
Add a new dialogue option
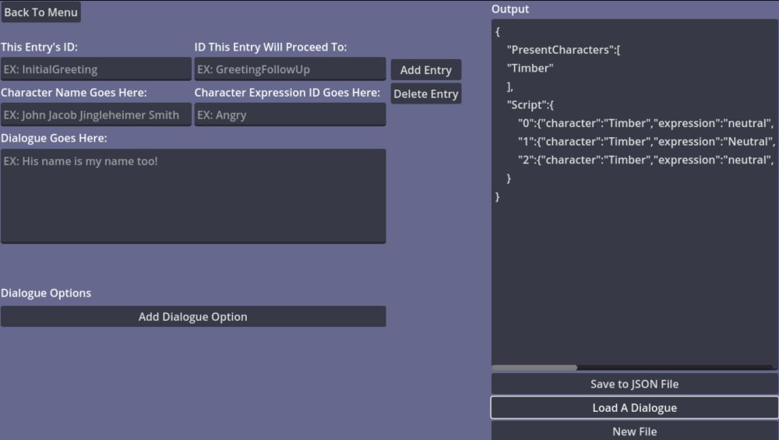tap(192, 317)
